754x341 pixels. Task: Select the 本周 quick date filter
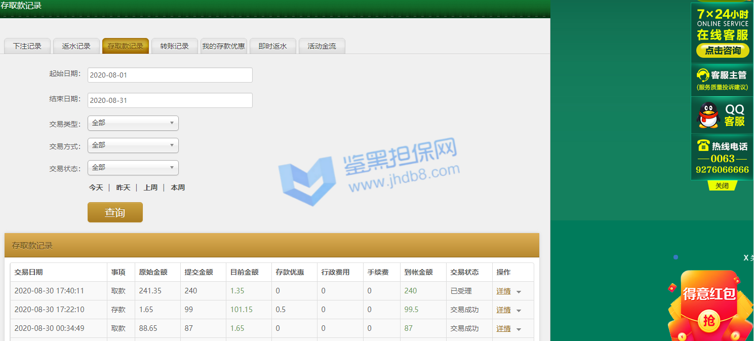178,187
